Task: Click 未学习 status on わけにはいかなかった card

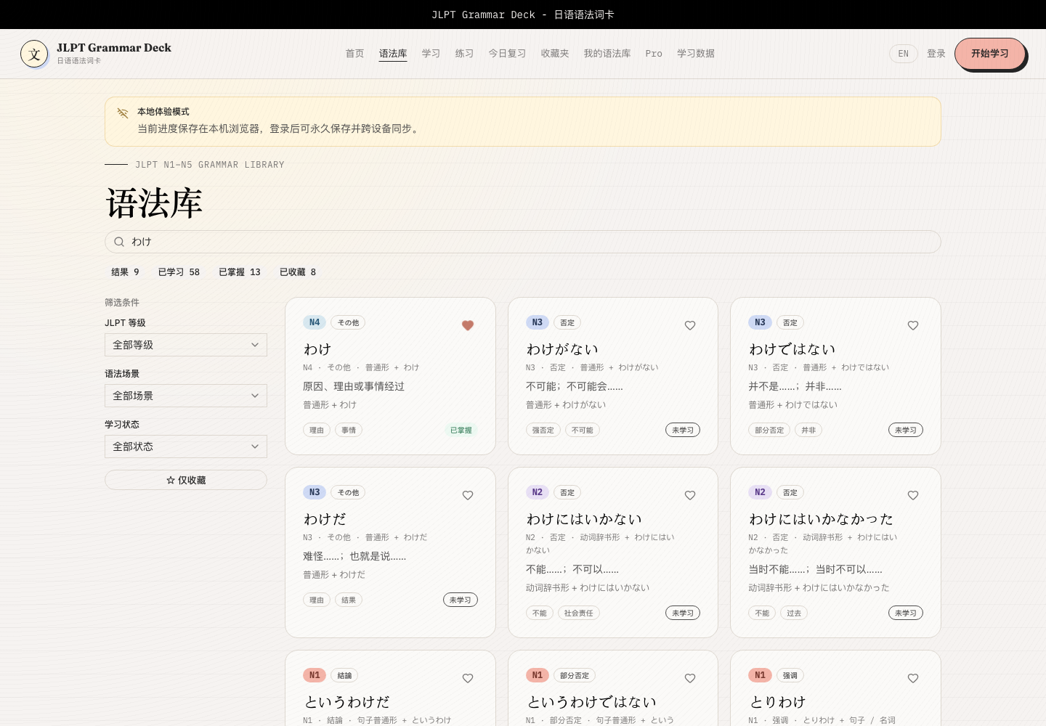Action: [906, 613]
